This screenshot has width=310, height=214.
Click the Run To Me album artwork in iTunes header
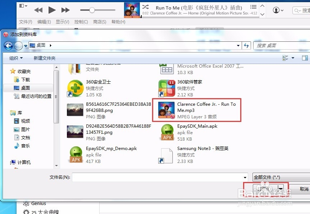point(132,10)
